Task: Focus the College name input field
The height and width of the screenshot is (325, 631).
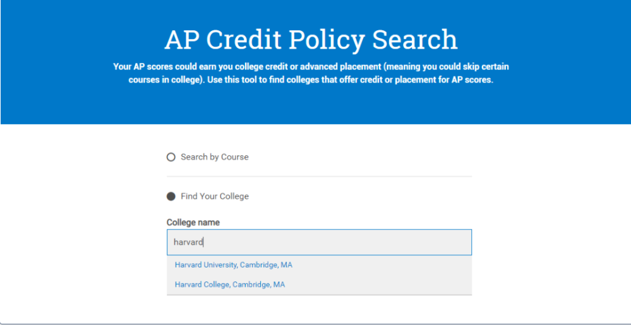Action: click(x=319, y=242)
